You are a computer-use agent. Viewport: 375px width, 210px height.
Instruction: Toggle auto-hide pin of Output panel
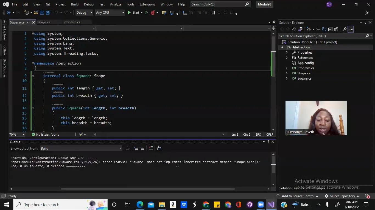pyautogui.click(x=268, y=142)
